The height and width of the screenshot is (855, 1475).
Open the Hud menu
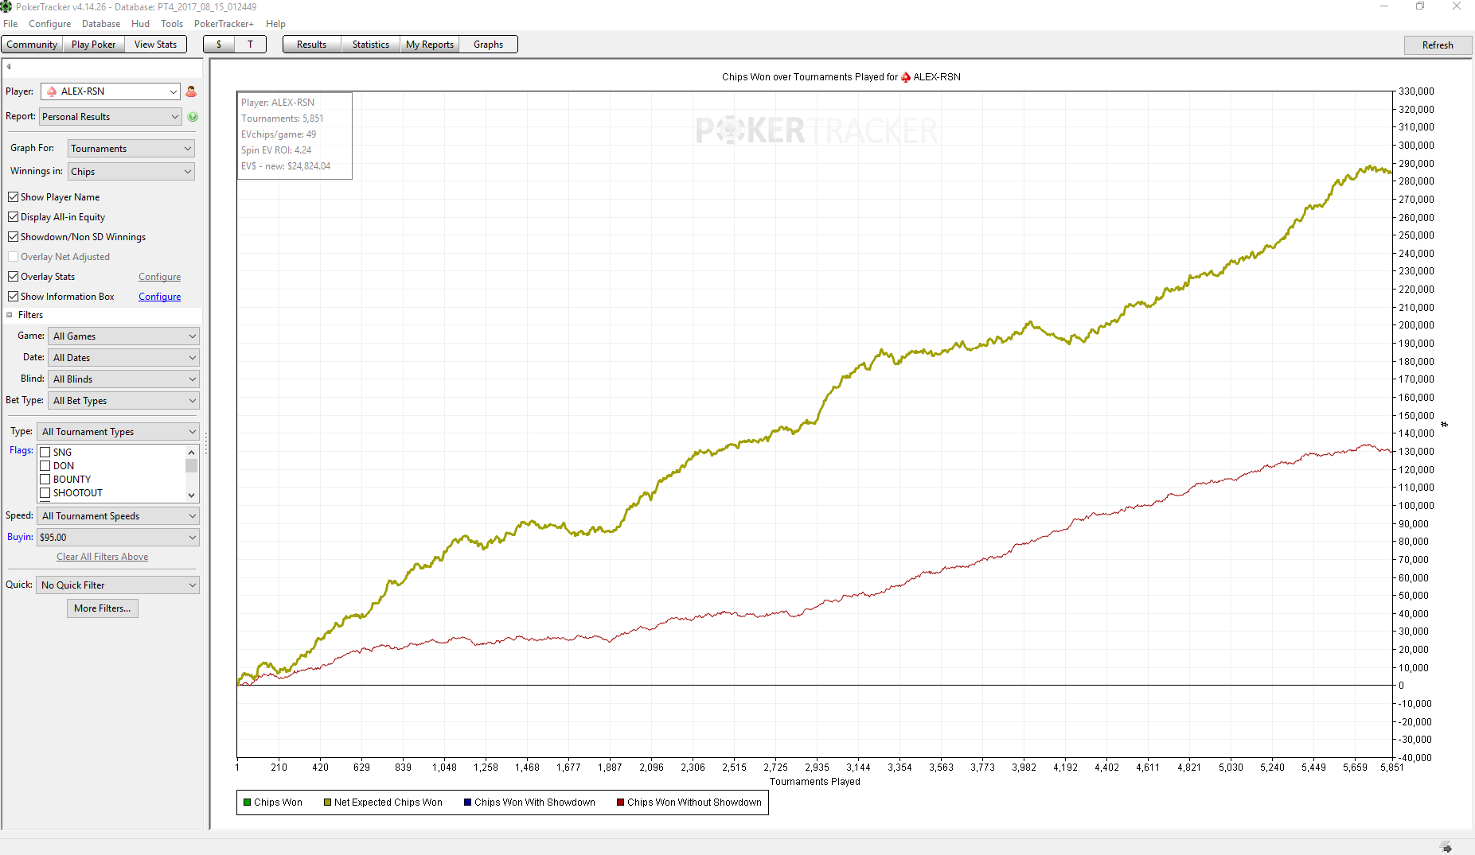click(141, 24)
